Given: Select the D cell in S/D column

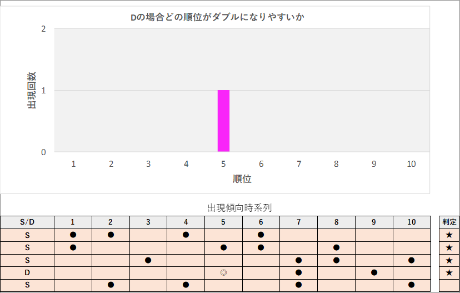Looking at the screenshot, I should coord(27,273).
